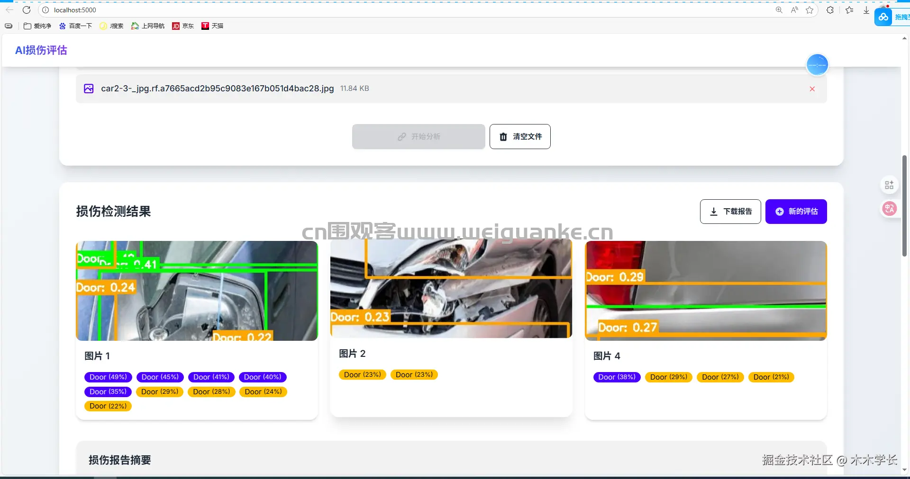Remove uploaded file with red X
This screenshot has height=479, width=910.
coord(812,89)
